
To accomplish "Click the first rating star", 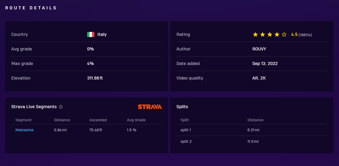I will point(255,34).
